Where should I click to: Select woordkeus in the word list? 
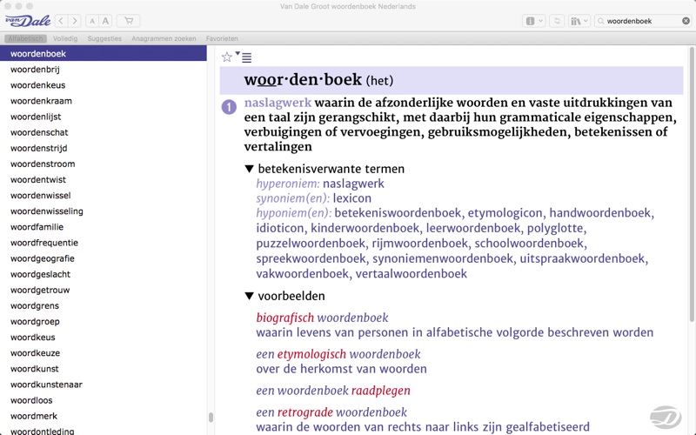(x=103, y=337)
